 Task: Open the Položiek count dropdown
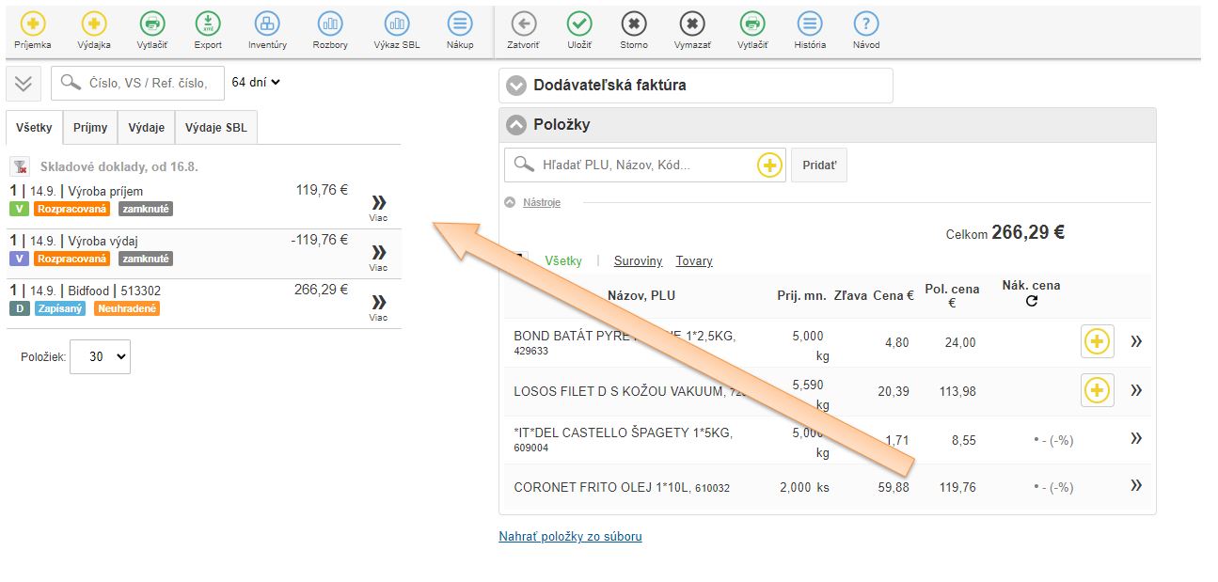tap(100, 357)
